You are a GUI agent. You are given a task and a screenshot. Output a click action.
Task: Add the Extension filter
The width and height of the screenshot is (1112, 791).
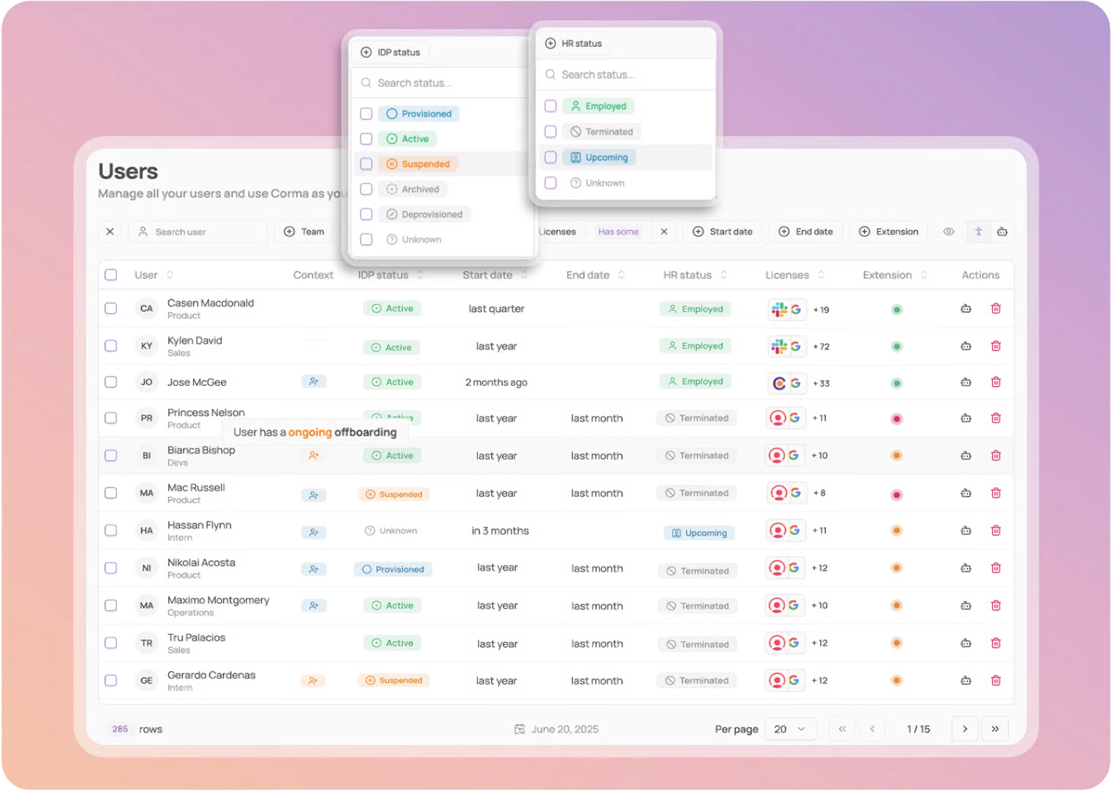click(x=888, y=232)
